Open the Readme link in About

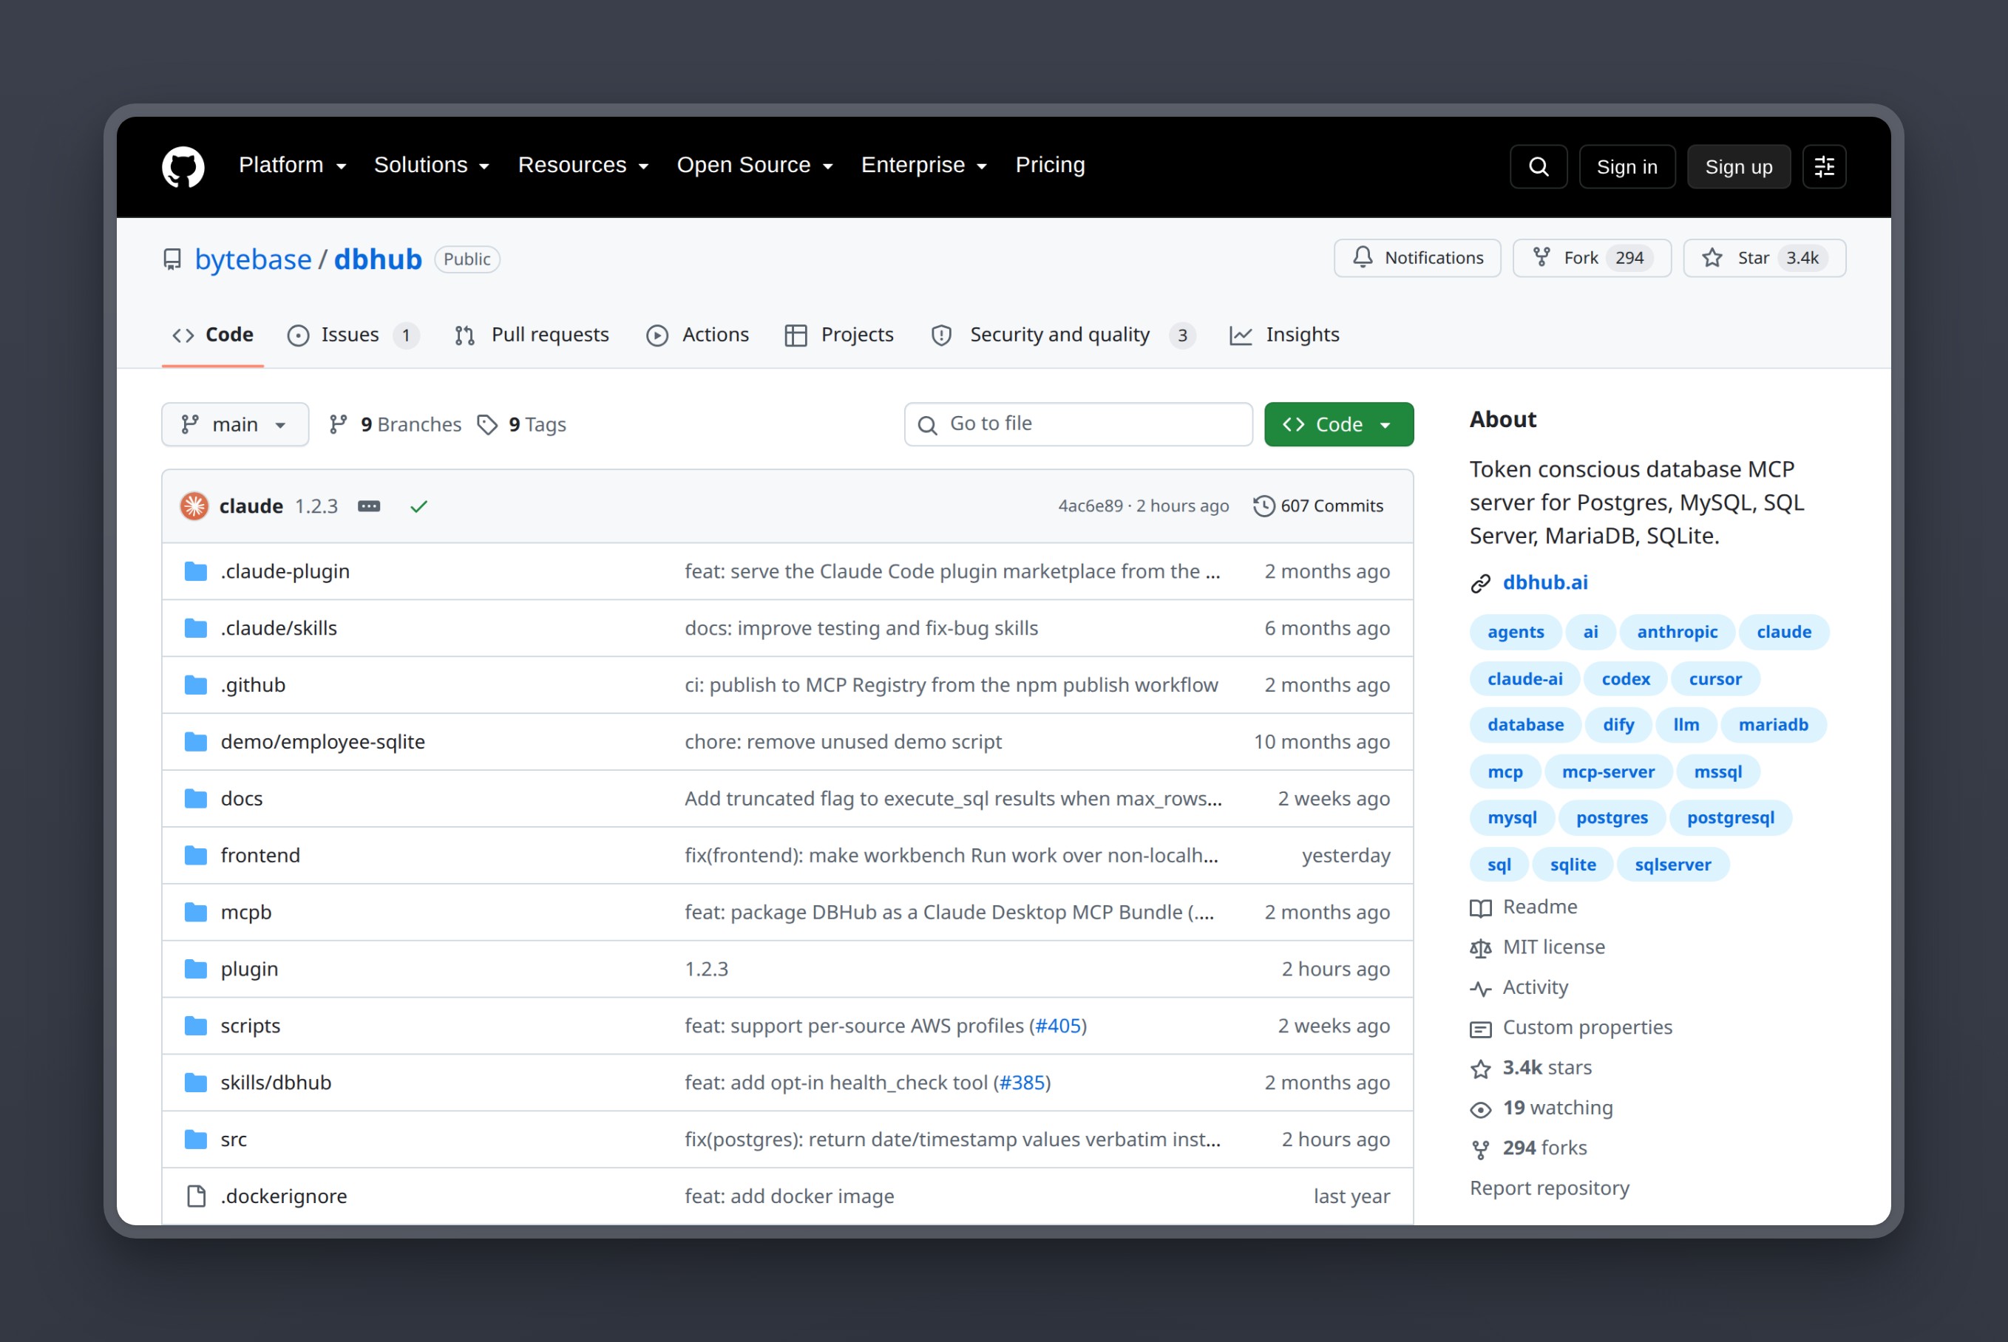pos(1523,906)
